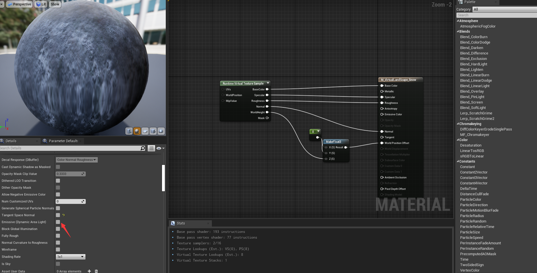Collapse the Blends palette category
537x273 pixels.
458,32
